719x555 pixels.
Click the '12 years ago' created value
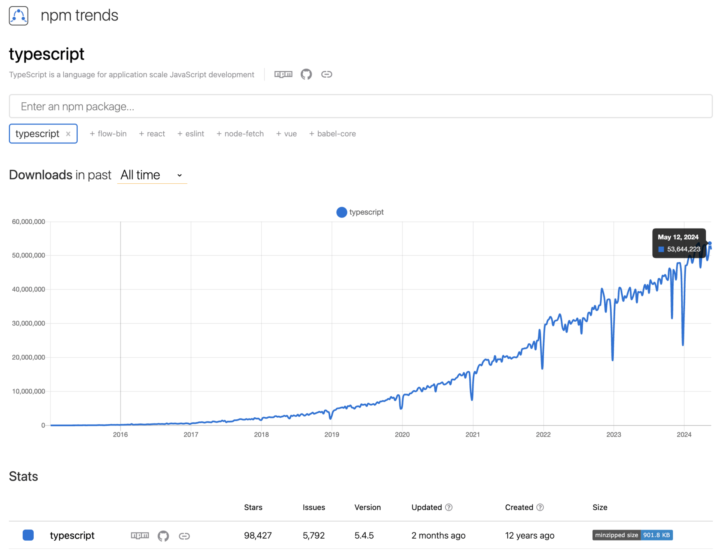click(x=530, y=535)
